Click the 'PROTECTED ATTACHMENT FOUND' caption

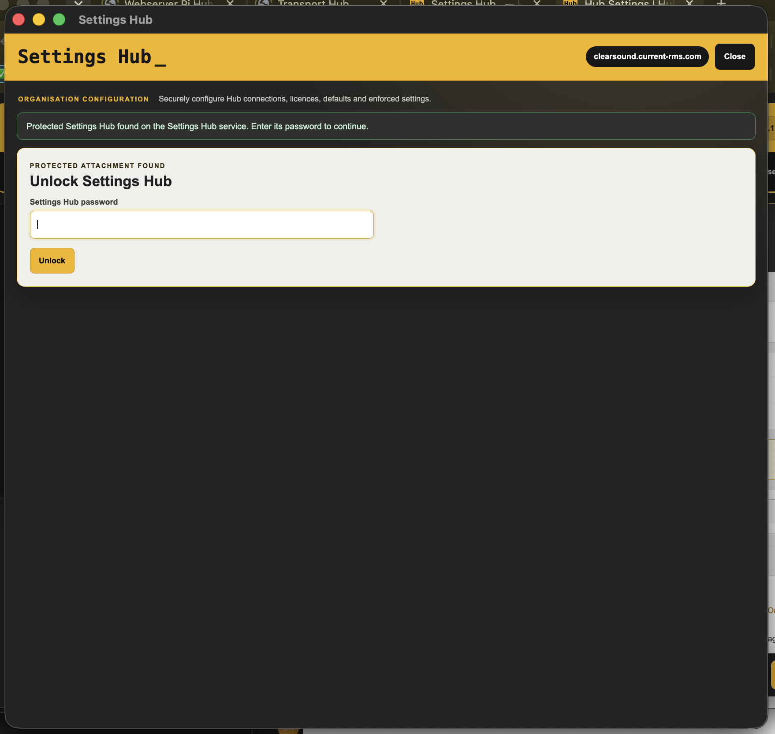pos(97,166)
